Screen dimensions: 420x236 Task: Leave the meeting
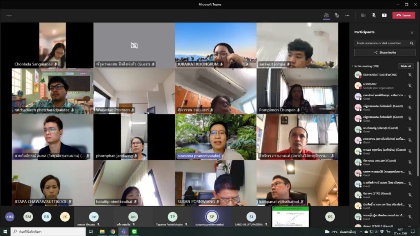(404, 15)
